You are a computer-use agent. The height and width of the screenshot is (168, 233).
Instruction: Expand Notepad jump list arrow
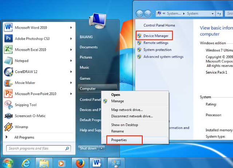point(71,61)
